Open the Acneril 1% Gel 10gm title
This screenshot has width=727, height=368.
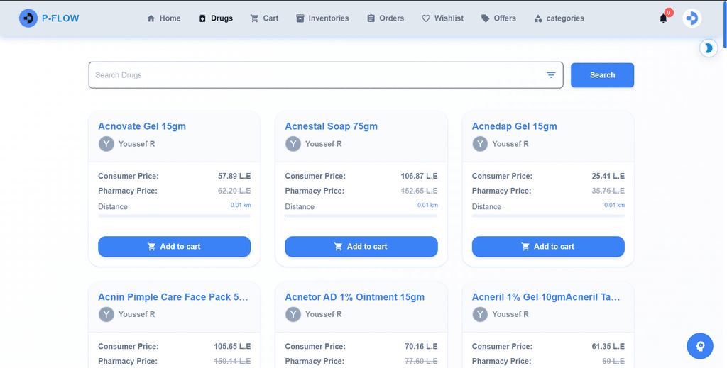tap(546, 296)
